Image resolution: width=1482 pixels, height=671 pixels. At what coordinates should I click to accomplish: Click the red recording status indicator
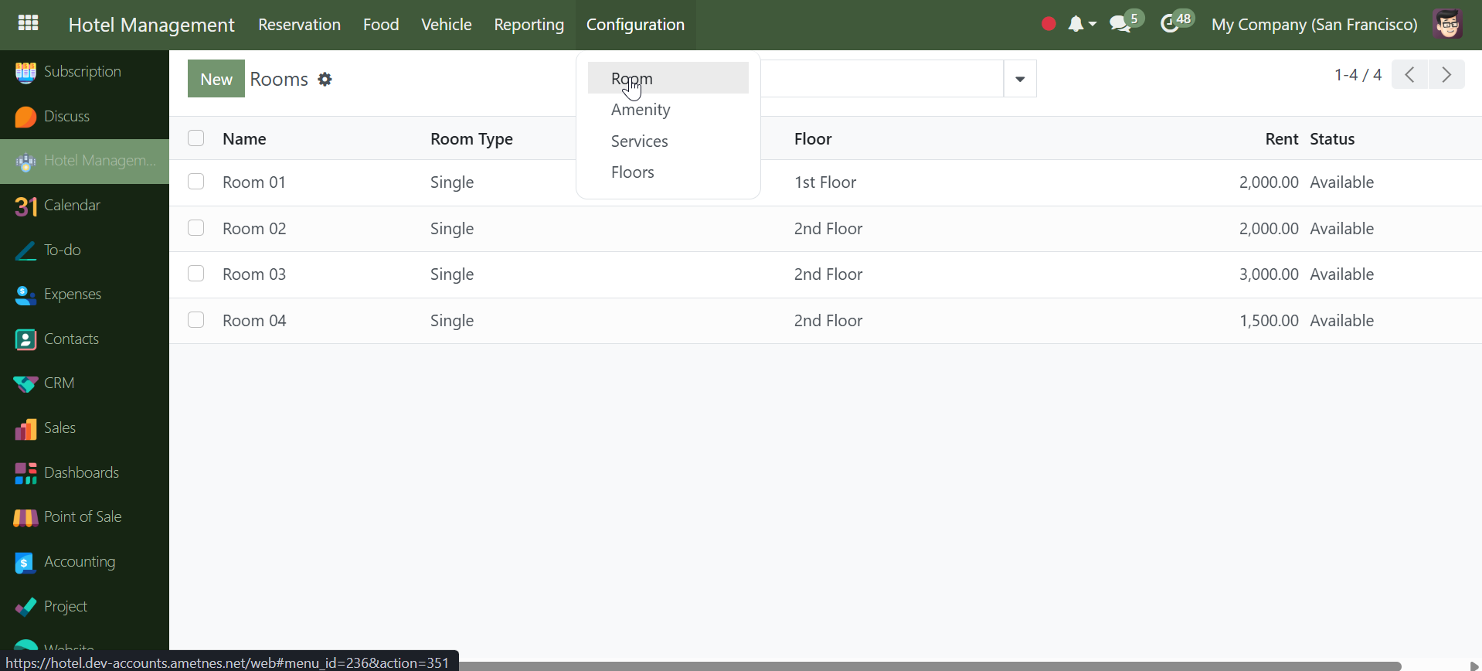click(1049, 24)
